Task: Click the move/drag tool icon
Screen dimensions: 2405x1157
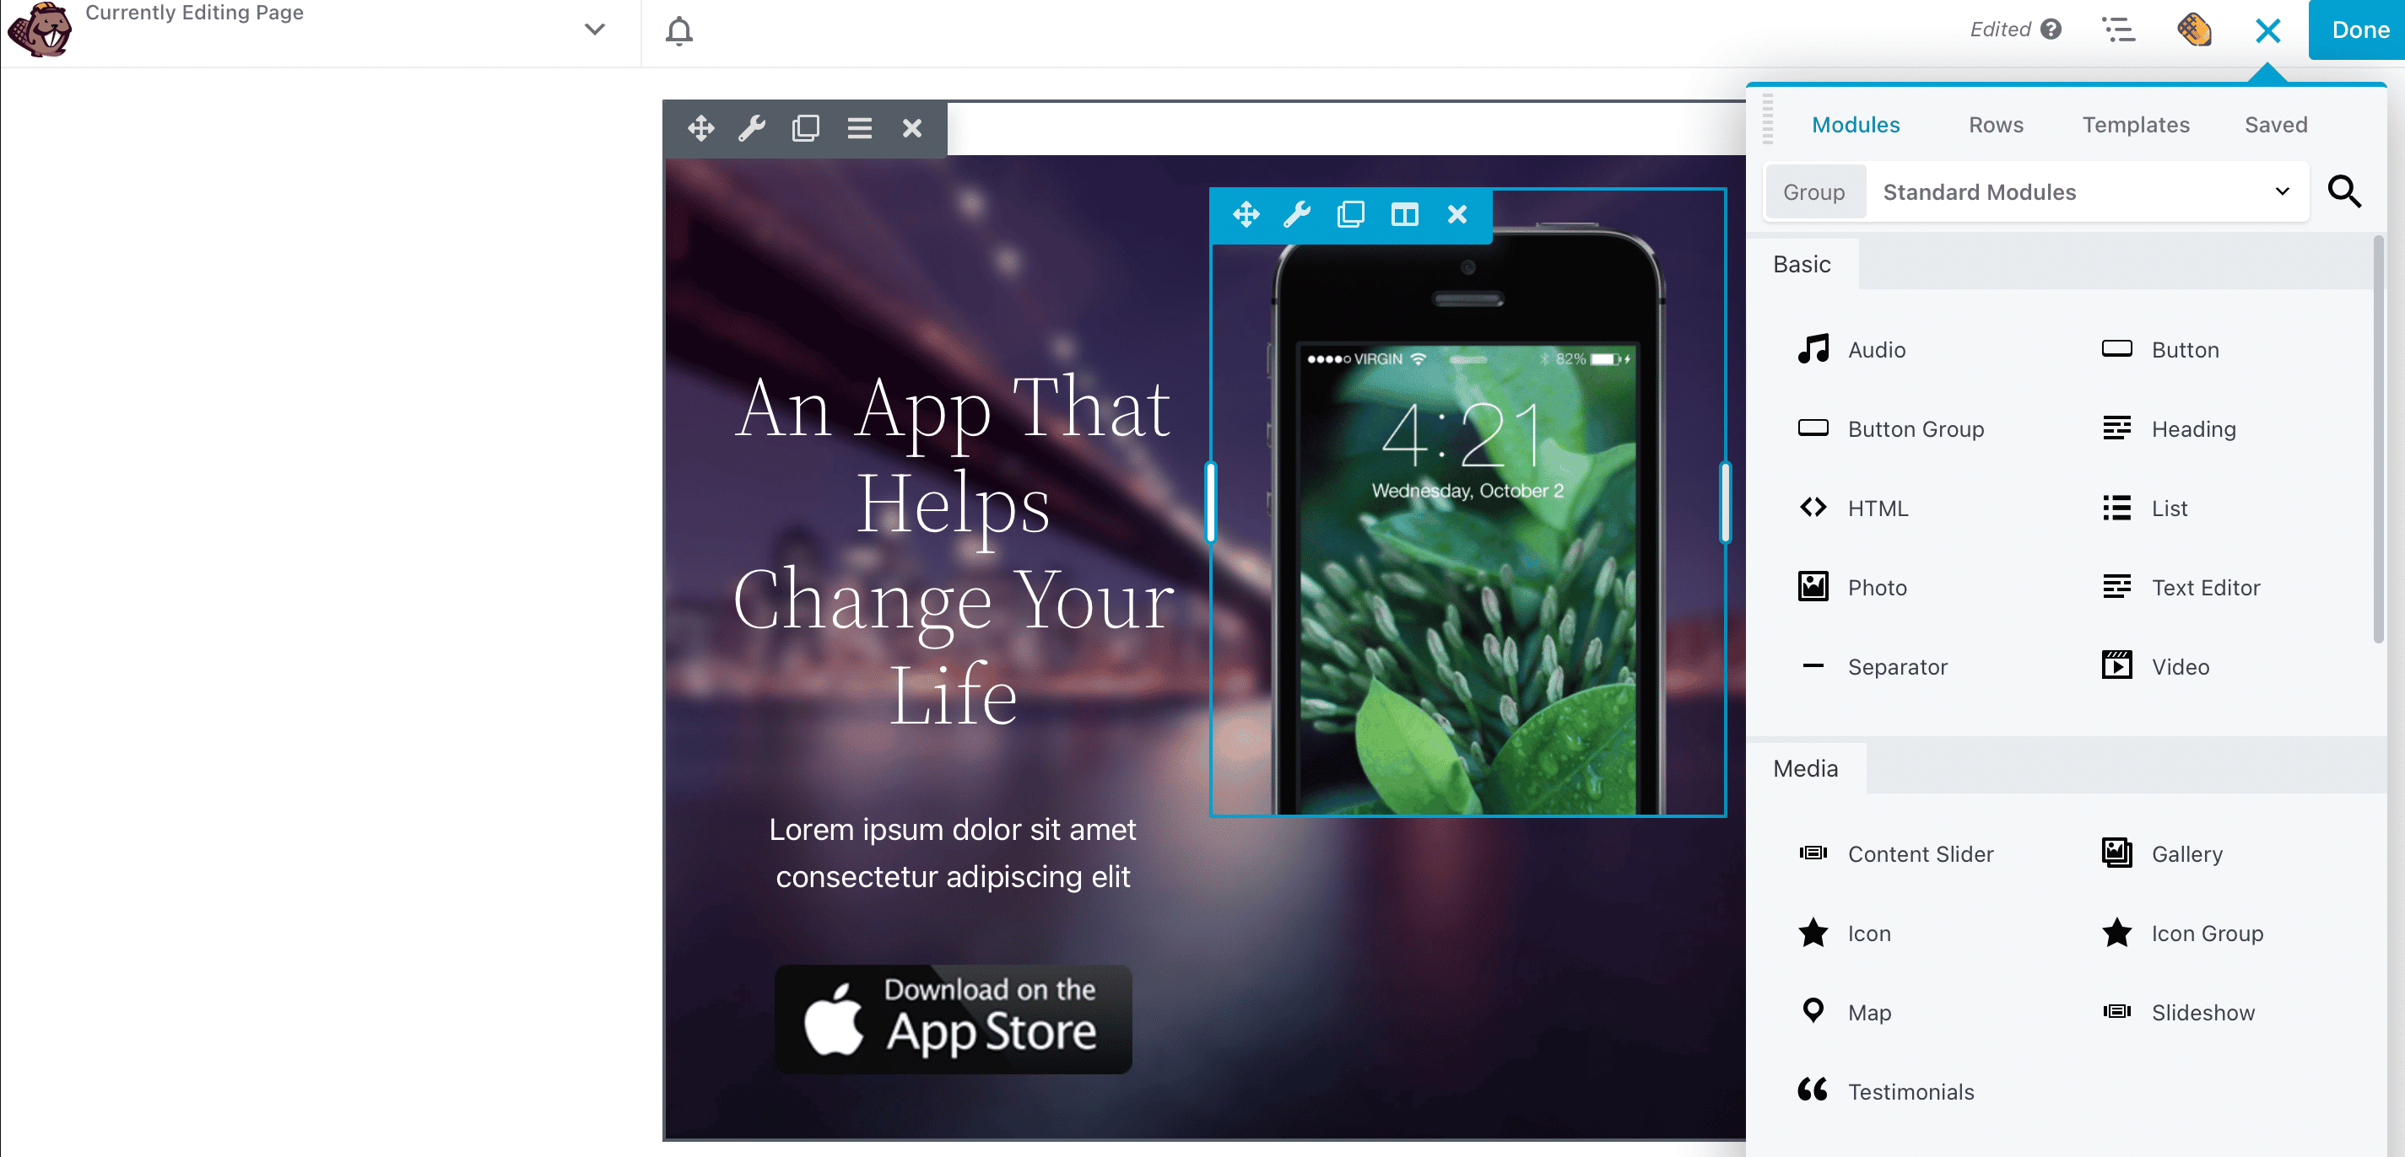Action: coord(700,127)
